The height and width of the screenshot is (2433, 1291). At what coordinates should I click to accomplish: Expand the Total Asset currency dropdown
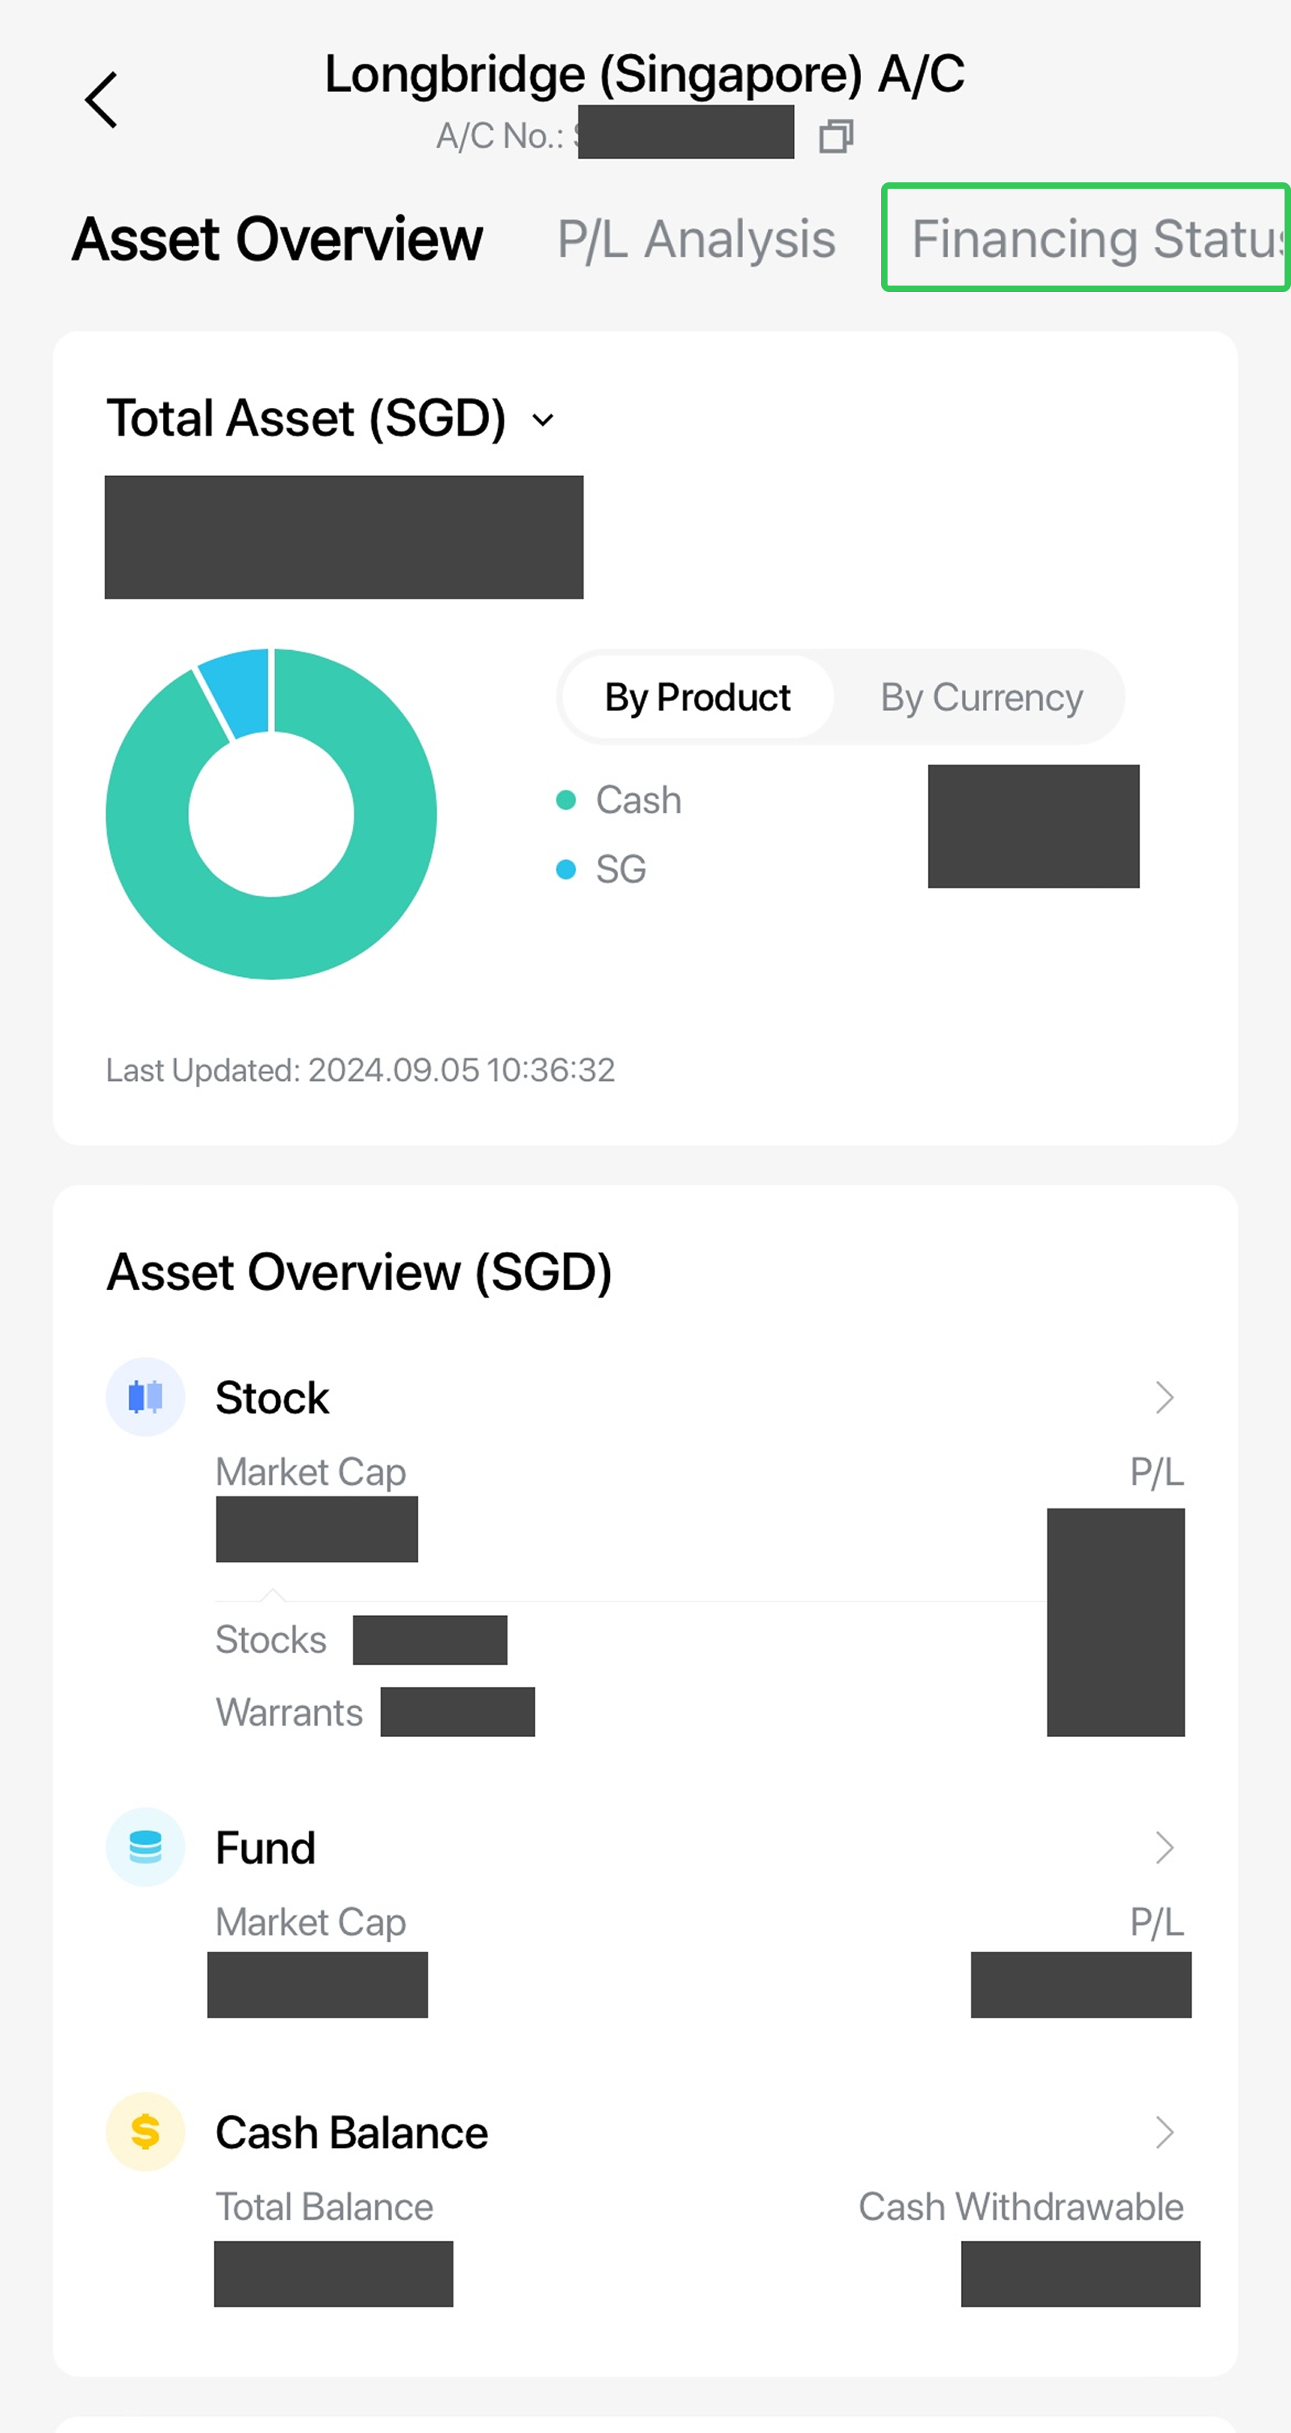pyautogui.click(x=543, y=419)
